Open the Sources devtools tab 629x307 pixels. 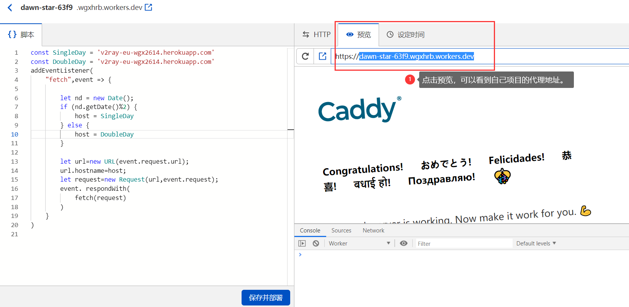(341, 231)
